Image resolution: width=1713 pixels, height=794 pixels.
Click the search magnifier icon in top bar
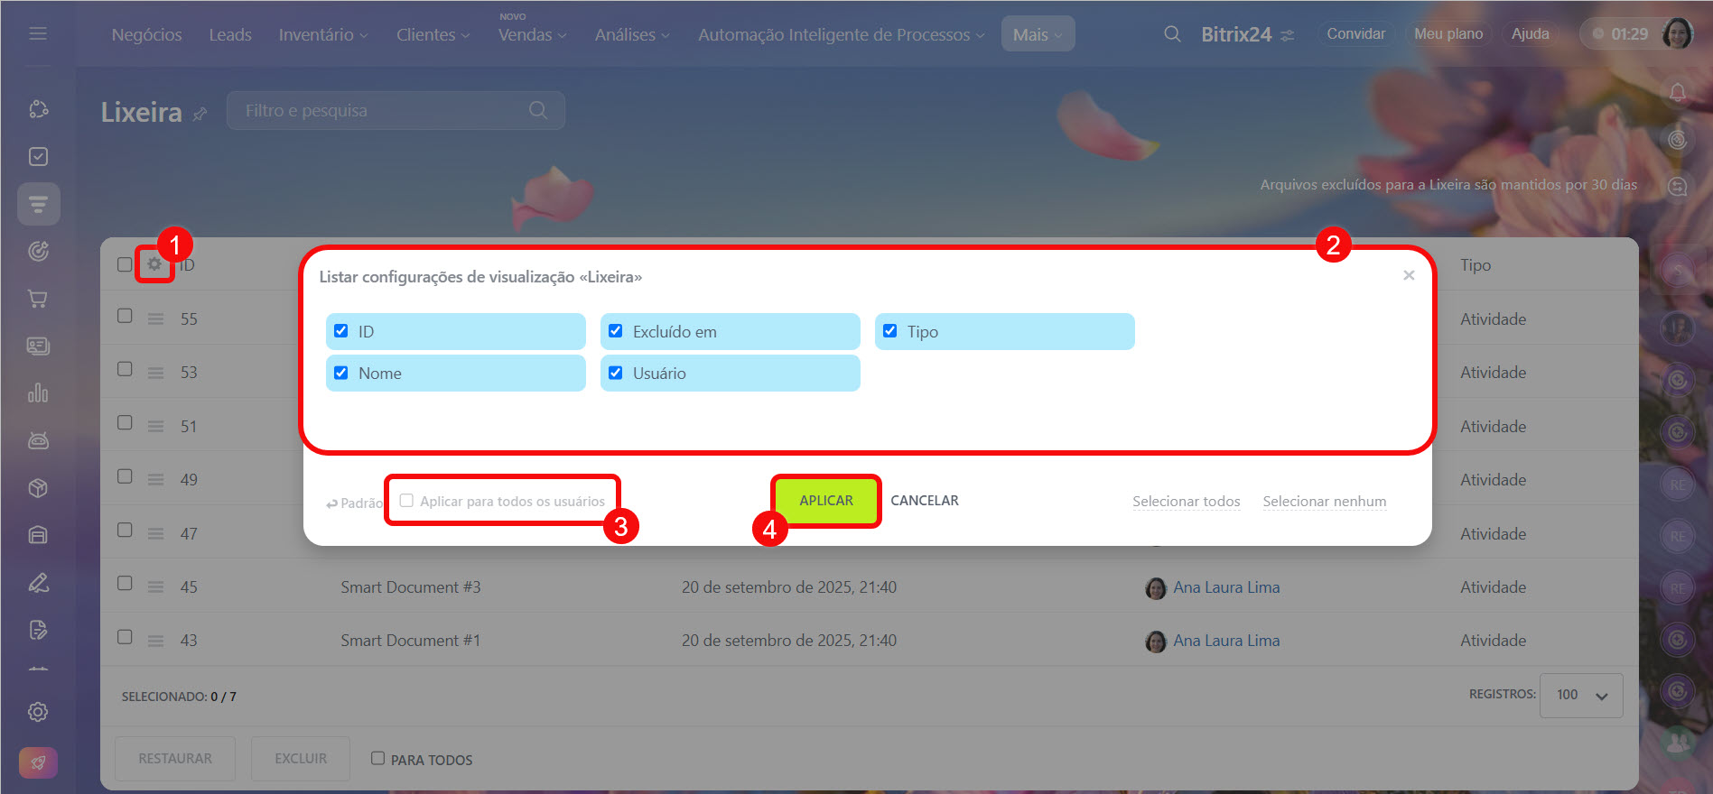(x=1172, y=34)
